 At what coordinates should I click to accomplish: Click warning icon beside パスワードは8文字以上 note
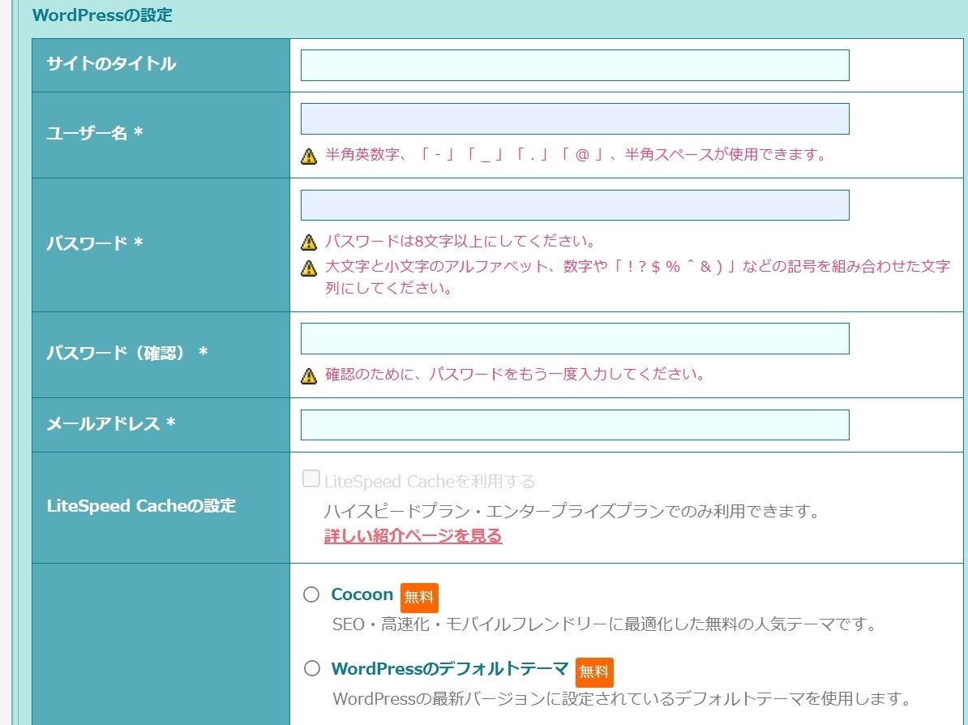(x=309, y=242)
